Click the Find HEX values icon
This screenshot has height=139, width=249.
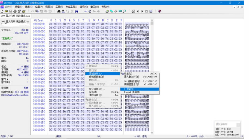(63, 11)
